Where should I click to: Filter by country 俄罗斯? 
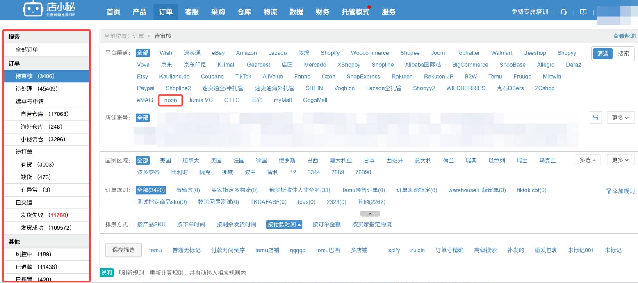point(287,161)
